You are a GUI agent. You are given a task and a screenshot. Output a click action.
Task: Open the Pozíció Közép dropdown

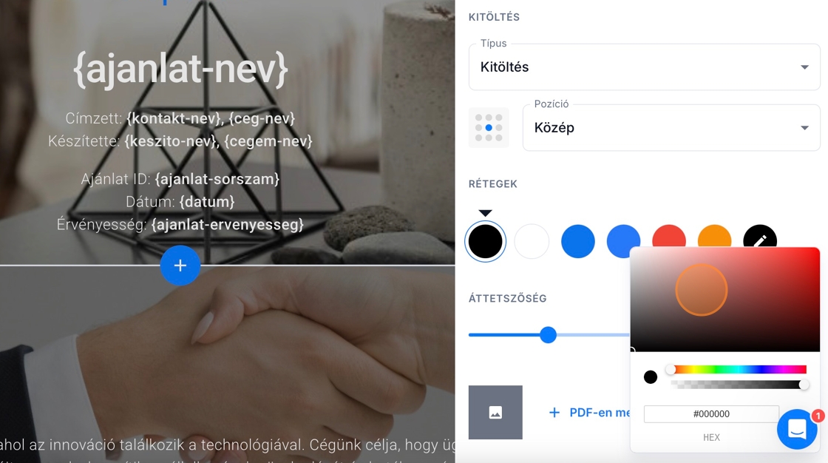tap(671, 128)
